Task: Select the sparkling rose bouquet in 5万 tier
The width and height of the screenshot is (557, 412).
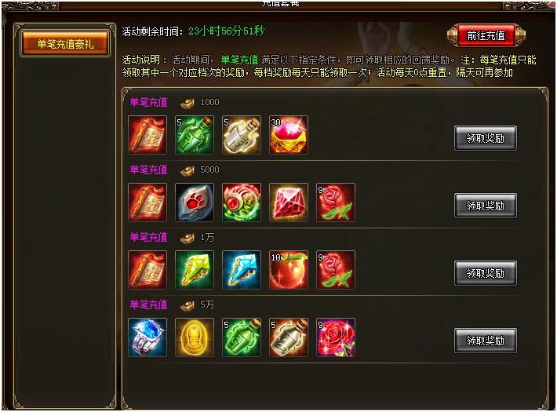Action: pyautogui.click(x=336, y=337)
